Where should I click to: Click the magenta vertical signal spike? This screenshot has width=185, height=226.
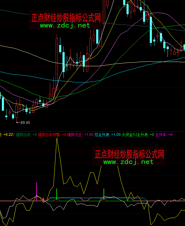pos(36,190)
